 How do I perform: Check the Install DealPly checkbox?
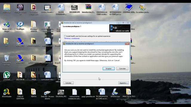point(65,36)
